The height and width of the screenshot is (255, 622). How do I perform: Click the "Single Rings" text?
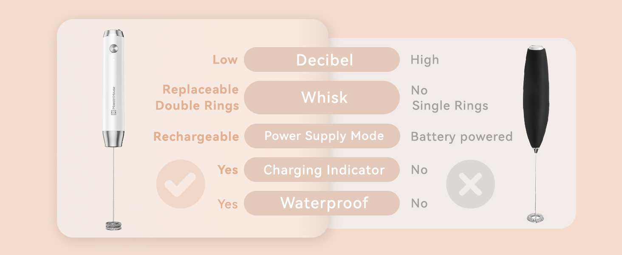450,105
